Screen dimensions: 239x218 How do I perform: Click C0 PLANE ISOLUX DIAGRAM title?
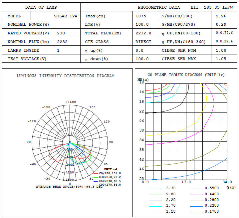[x=186, y=75]
